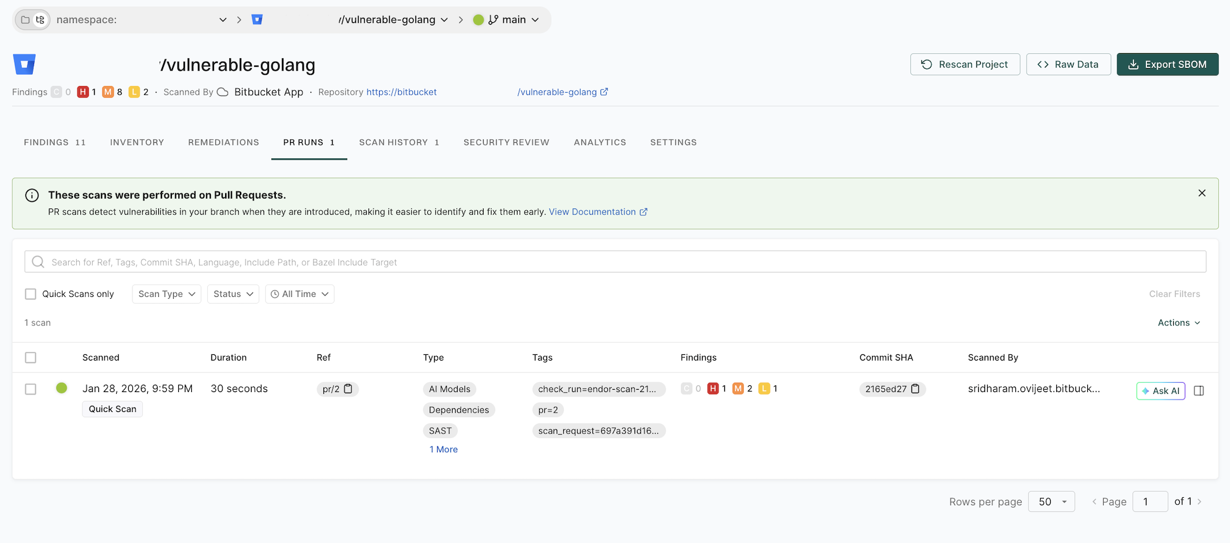Select the Jan 28, 2026 scan row checkbox
Image resolution: width=1230 pixels, height=543 pixels.
[30, 389]
